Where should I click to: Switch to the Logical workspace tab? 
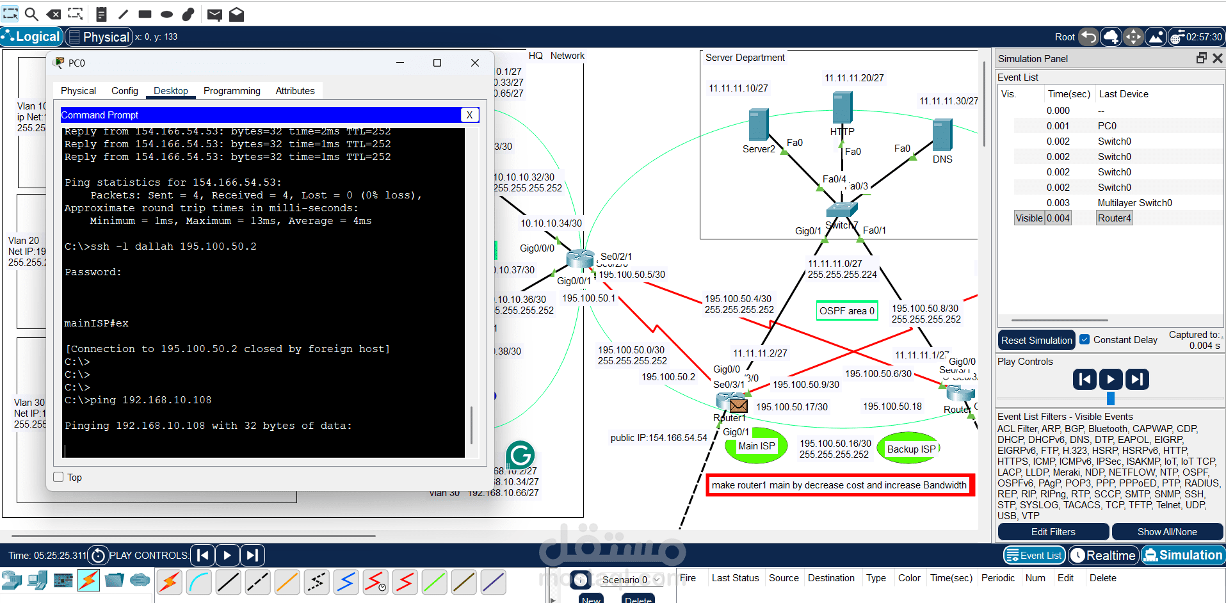[32, 36]
